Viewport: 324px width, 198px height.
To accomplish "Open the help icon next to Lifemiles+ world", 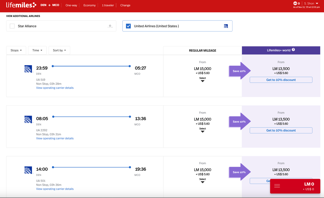I will click(293, 50).
